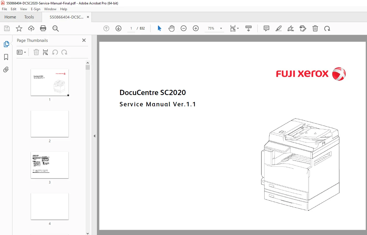Select the Highlight text tool
Image resolution: width=367 pixels, height=235 pixels.
[x=279, y=28]
